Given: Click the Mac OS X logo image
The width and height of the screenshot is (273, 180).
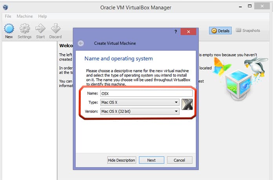Looking at the screenshot, I should pos(187,104).
